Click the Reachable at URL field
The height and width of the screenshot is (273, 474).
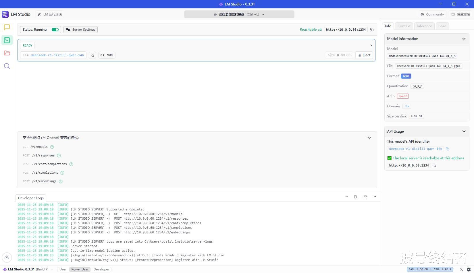pyautogui.click(x=346, y=30)
